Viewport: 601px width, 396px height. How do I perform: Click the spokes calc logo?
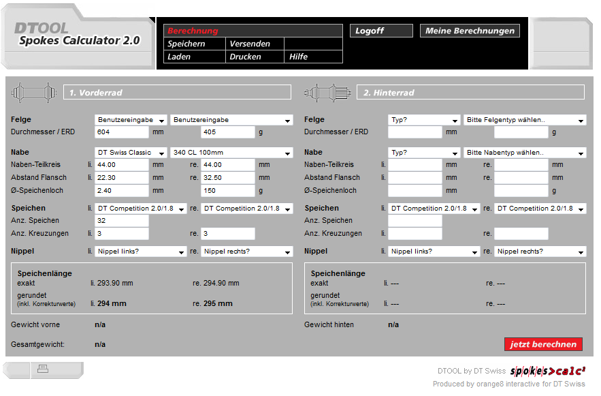(x=547, y=371)
